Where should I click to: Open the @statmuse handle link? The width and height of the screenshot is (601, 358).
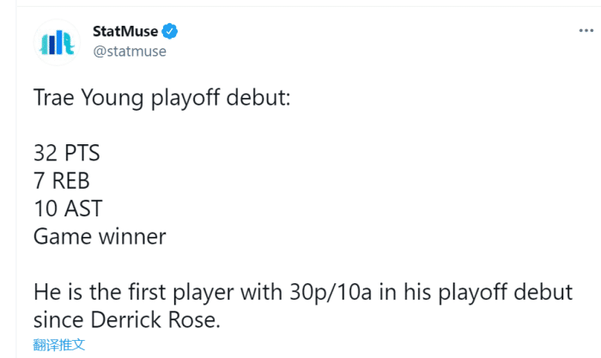pos(129,52)
